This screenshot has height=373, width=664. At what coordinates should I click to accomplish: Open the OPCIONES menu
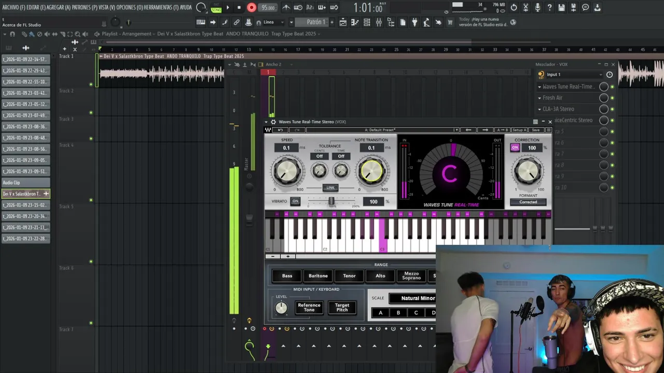pyautogui.click(x=129, y=7)
